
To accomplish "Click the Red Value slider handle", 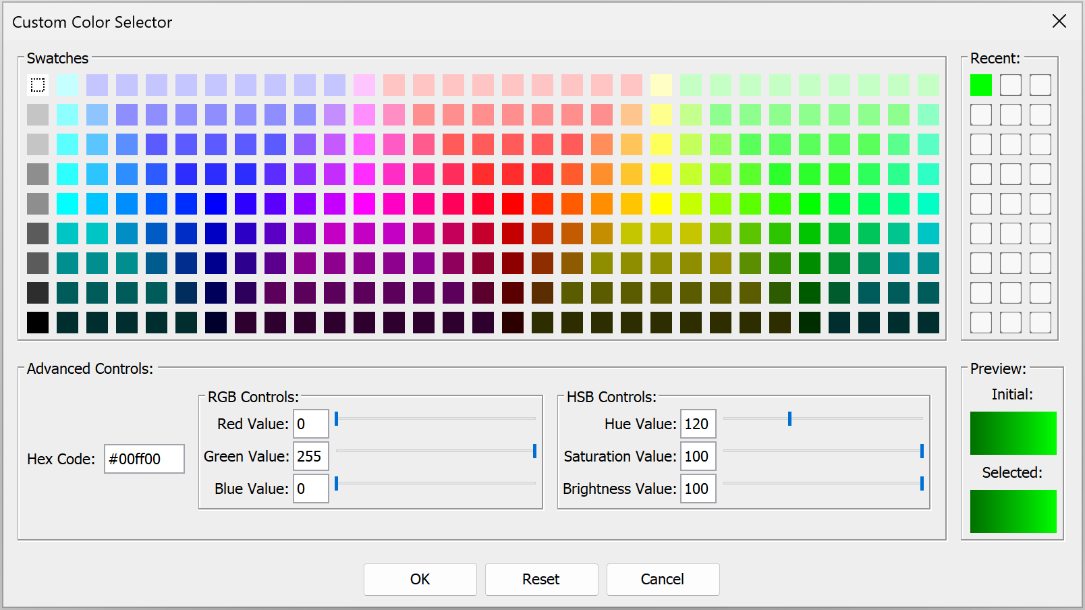I will [336, 418].
